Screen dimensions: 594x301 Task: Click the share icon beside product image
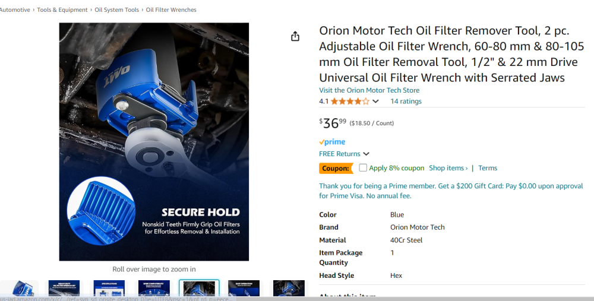pos(295,37)
